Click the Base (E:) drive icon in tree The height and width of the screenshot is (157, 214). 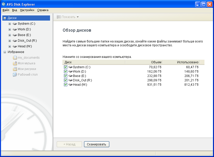coord(15,35)
